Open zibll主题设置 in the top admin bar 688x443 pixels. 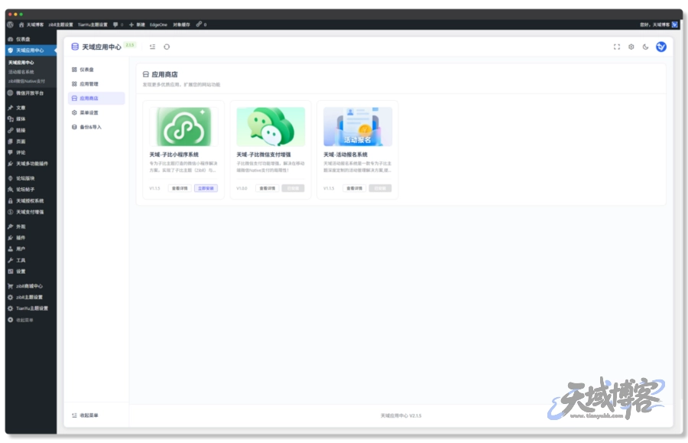(x=60, y=24)
